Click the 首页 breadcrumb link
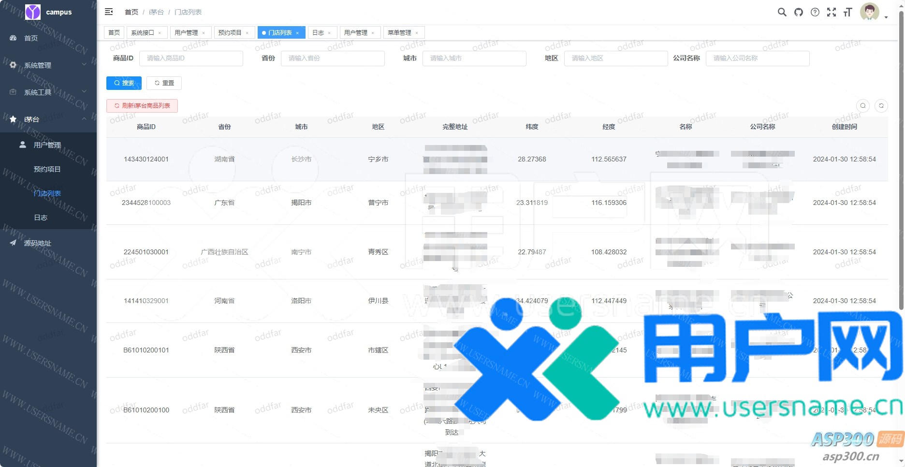Image resolution: width=905 pixels, height=467 pixels. (131, 12)
